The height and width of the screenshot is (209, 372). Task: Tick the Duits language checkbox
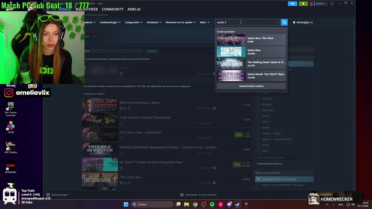click(258, 122)
